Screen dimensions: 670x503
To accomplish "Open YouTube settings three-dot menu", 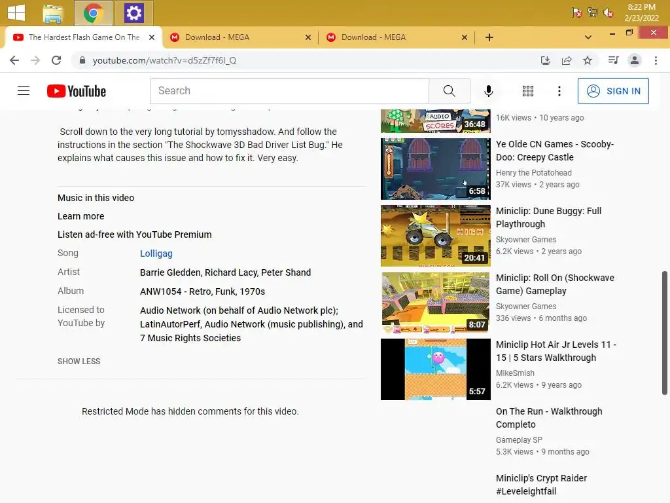I will 559,90.
